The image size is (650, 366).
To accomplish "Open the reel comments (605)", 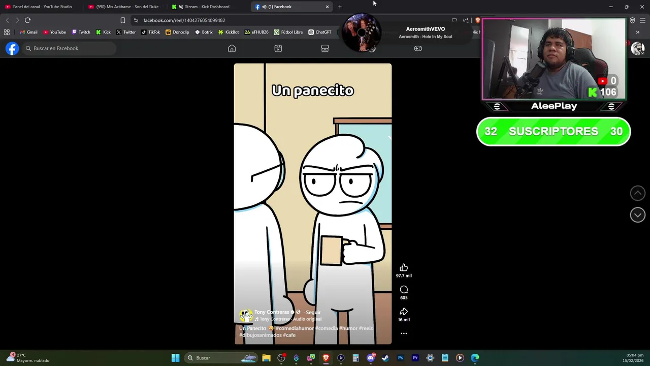I will 404,290.
